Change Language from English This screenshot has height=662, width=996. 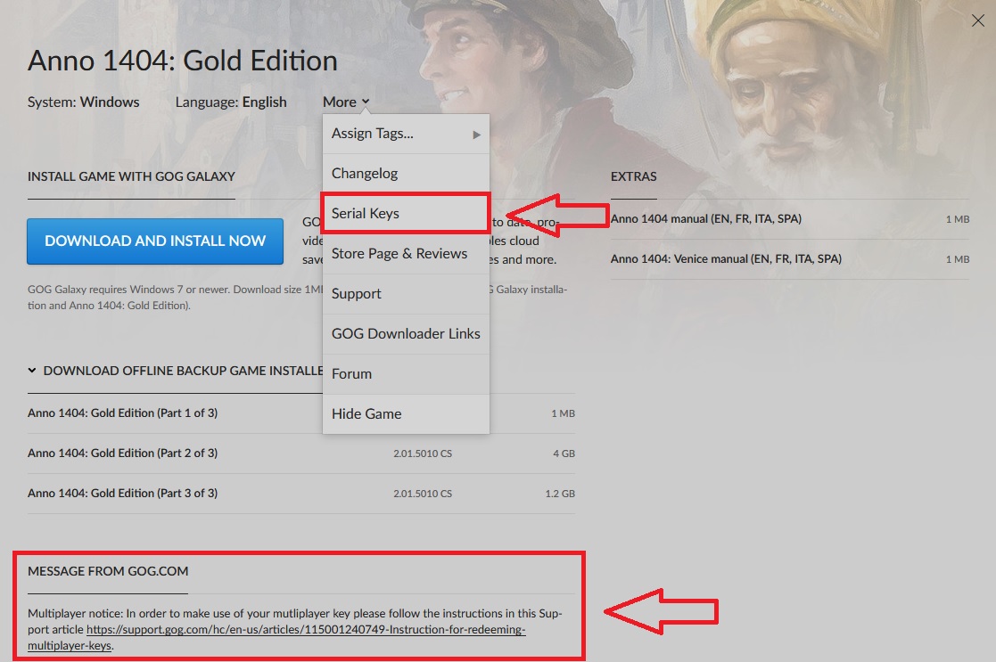click(x=231, y=102)
